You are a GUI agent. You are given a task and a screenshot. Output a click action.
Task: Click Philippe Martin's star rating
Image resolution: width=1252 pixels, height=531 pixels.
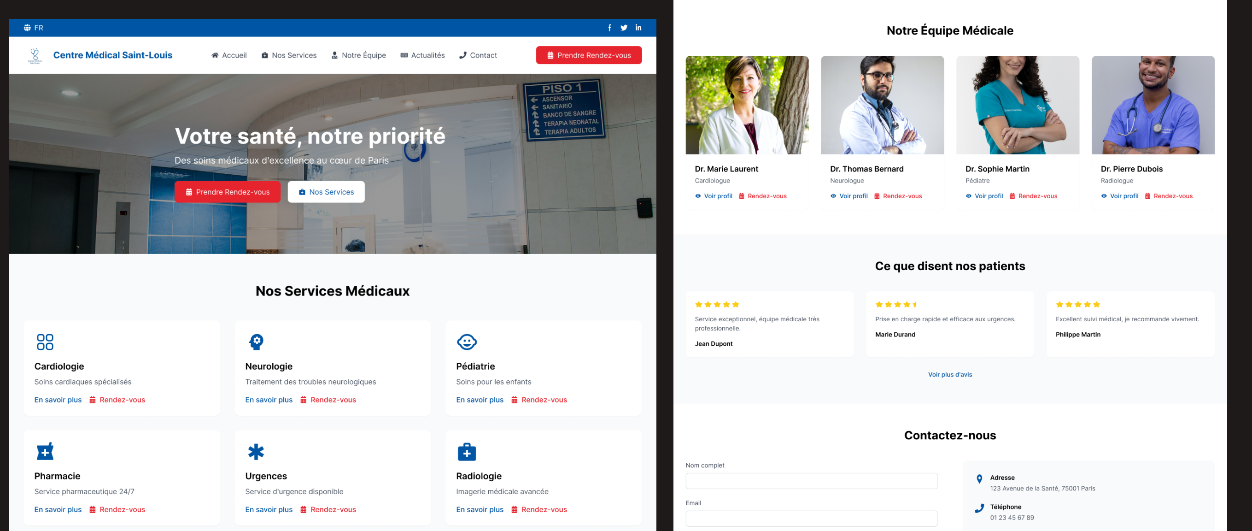coord(1077,304)
